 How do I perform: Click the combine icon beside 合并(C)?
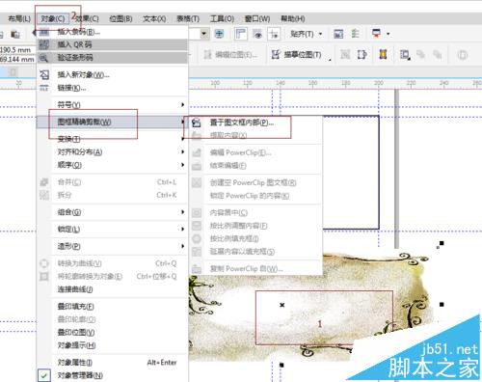click(44, 182)
